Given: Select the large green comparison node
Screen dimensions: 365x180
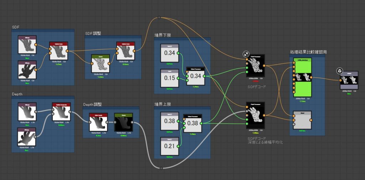Looking at the screenshot, I should (302, 77).
